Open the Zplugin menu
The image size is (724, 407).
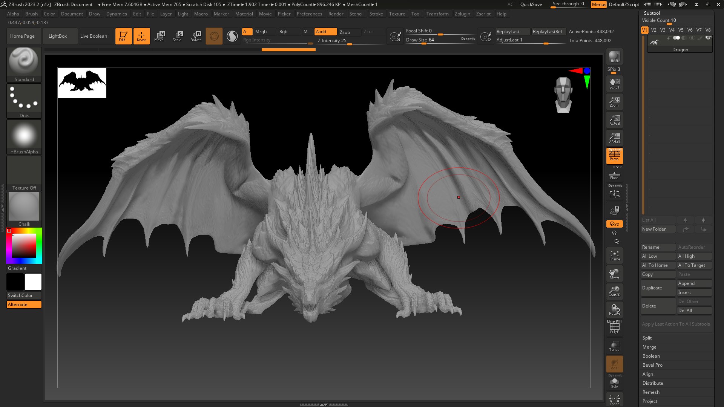point(462,14)
